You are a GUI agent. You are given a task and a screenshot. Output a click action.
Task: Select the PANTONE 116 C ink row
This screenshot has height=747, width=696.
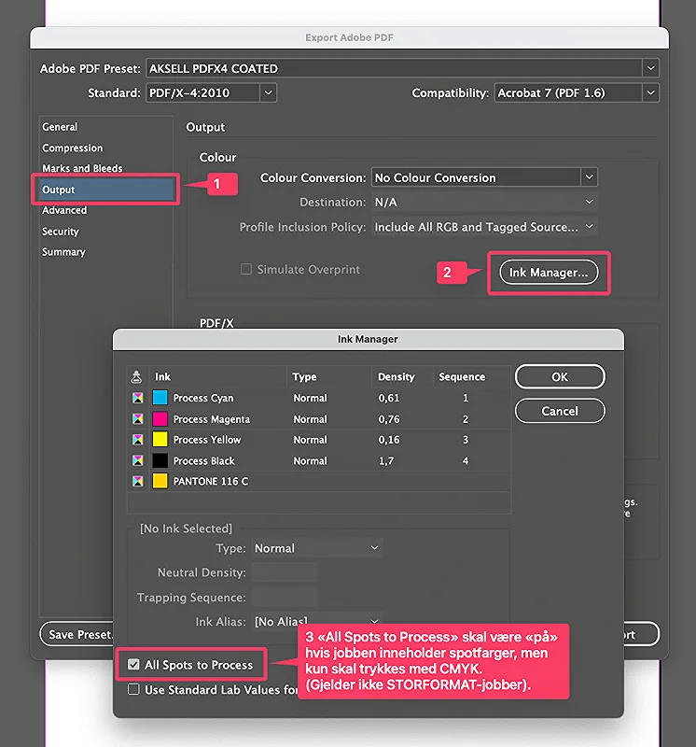coord(319,481)
